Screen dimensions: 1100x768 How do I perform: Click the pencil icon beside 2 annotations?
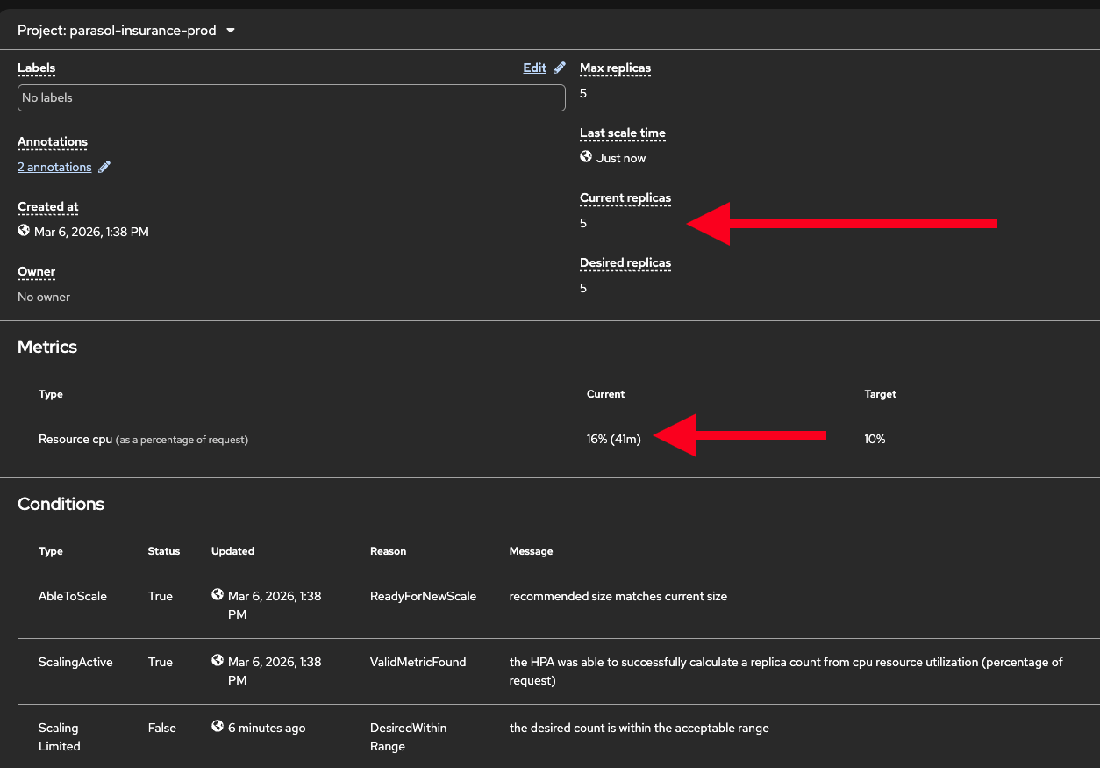point(104,167)
